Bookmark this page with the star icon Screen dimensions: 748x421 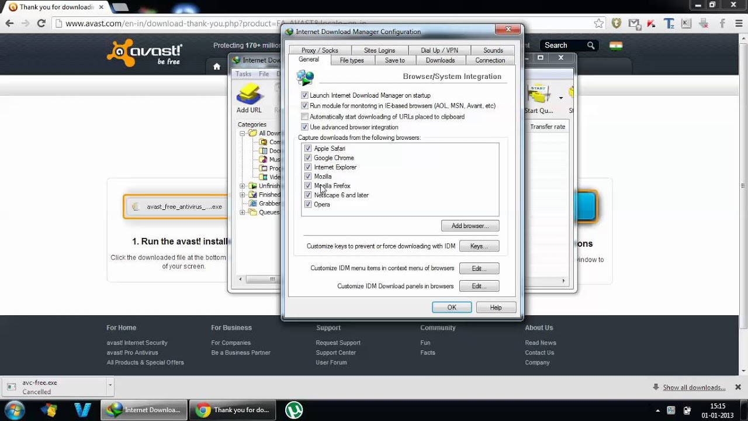599,23
